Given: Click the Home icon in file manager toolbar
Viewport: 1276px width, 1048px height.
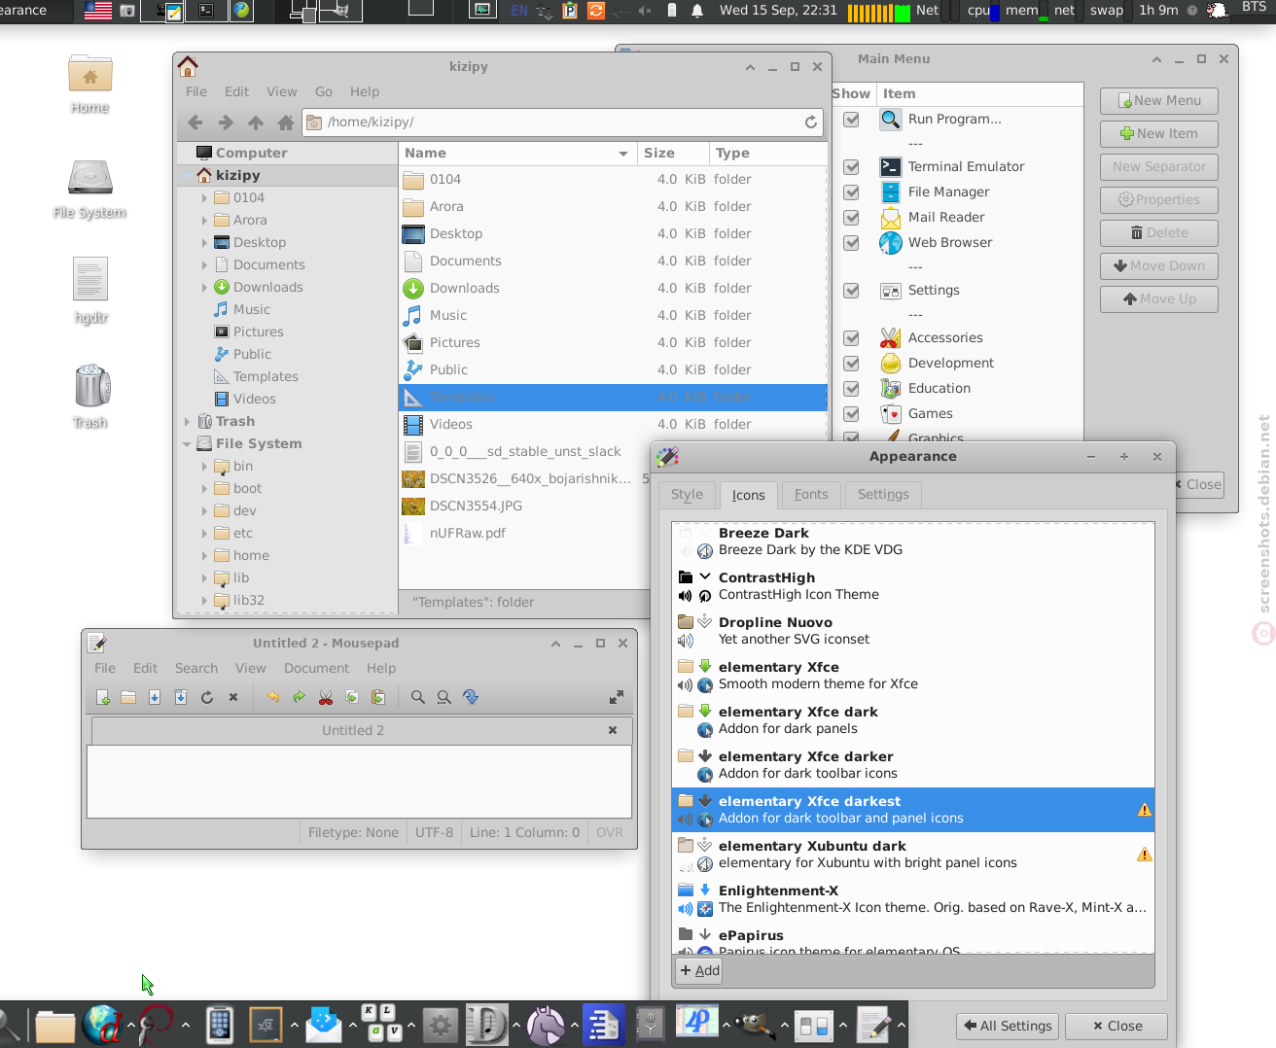Looking at the screenshot, I should click(286, 122).
